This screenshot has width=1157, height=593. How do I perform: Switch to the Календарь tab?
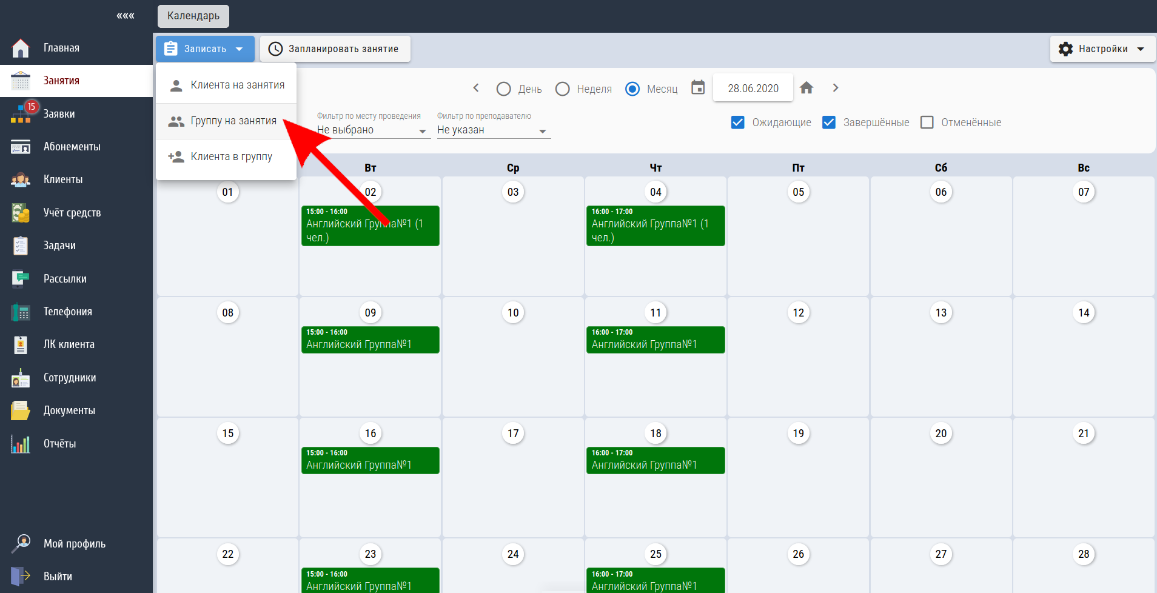[x=193, y=16]
